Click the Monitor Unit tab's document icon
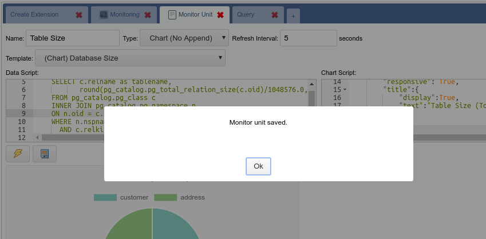The height and width of the screenshot is (239, 486). coord(172,15)
